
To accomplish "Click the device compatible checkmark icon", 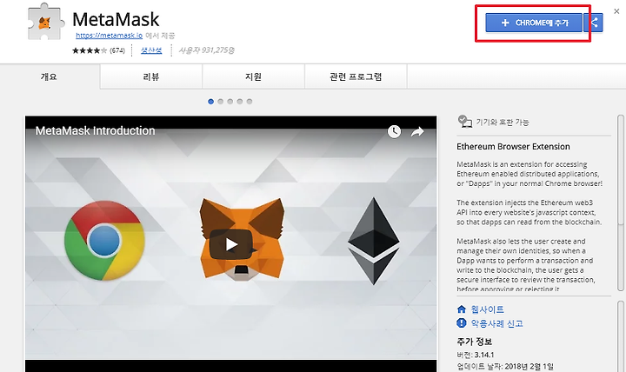I will pyautogui.click(x=464, y=122).
